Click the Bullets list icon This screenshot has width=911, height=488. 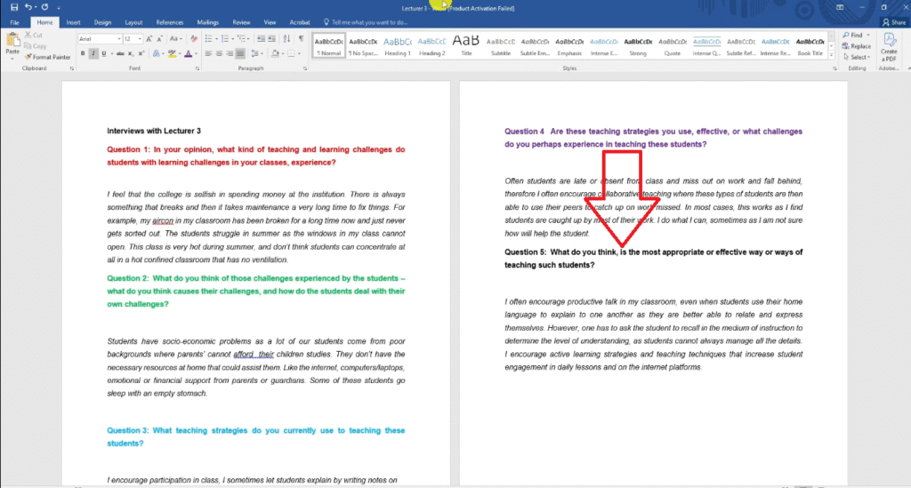(208, 39)
